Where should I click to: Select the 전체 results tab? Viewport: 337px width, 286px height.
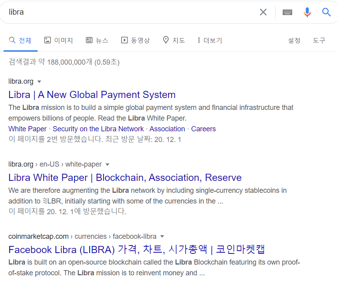[20, 40]
